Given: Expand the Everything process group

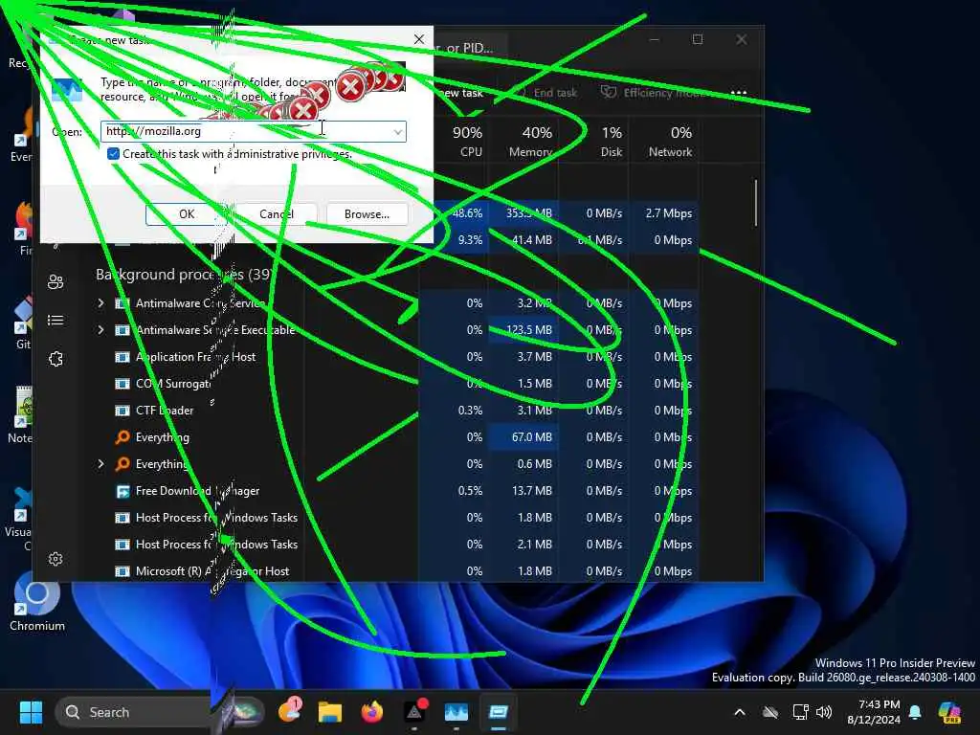Looking at the screenshot, I should [x=100, y=464].
